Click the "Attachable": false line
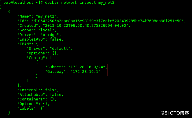The image size is (192, 118). (40, 95)
